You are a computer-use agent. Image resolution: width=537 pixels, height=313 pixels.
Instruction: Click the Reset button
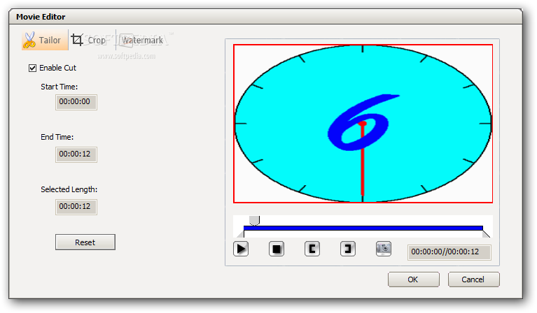(x=85, y=242)
